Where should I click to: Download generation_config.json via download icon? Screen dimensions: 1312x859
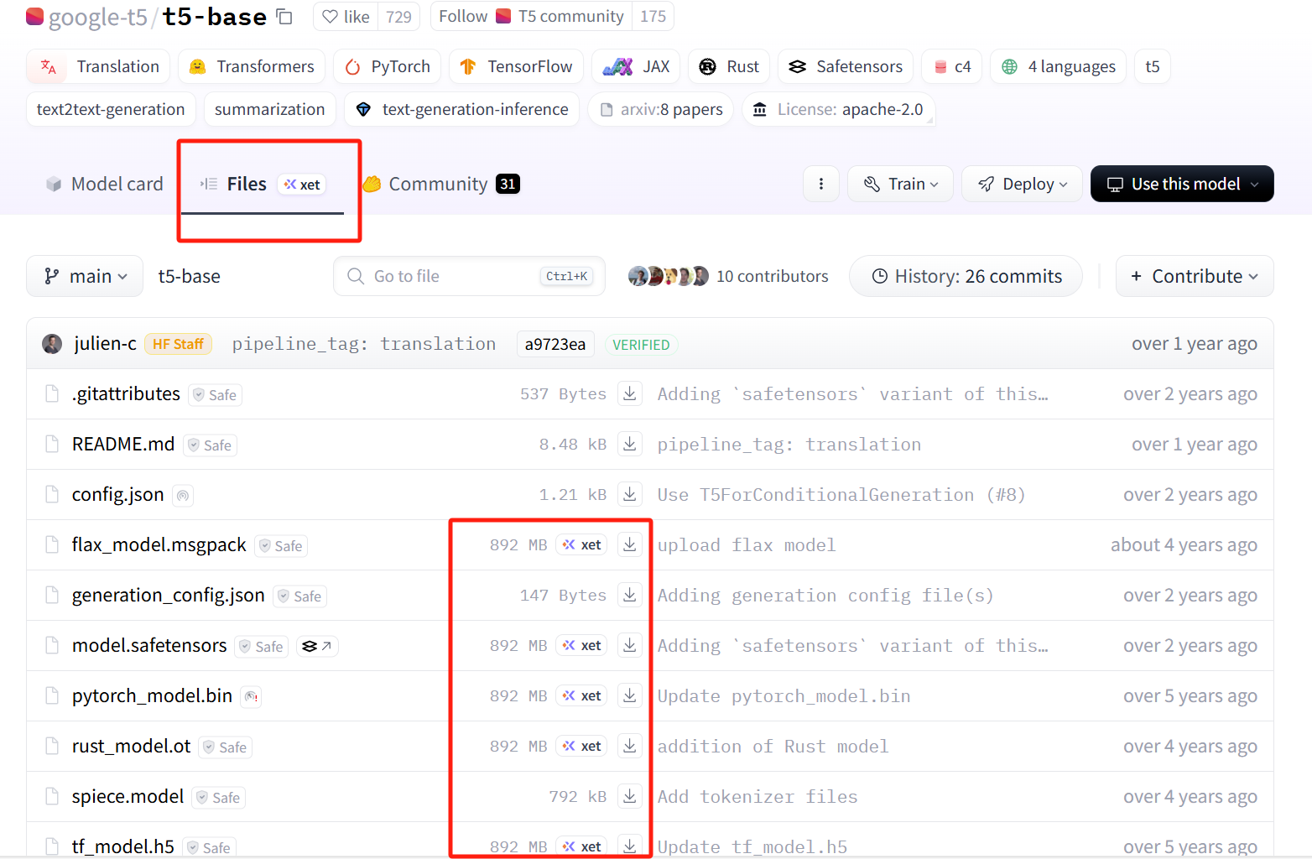630,595
